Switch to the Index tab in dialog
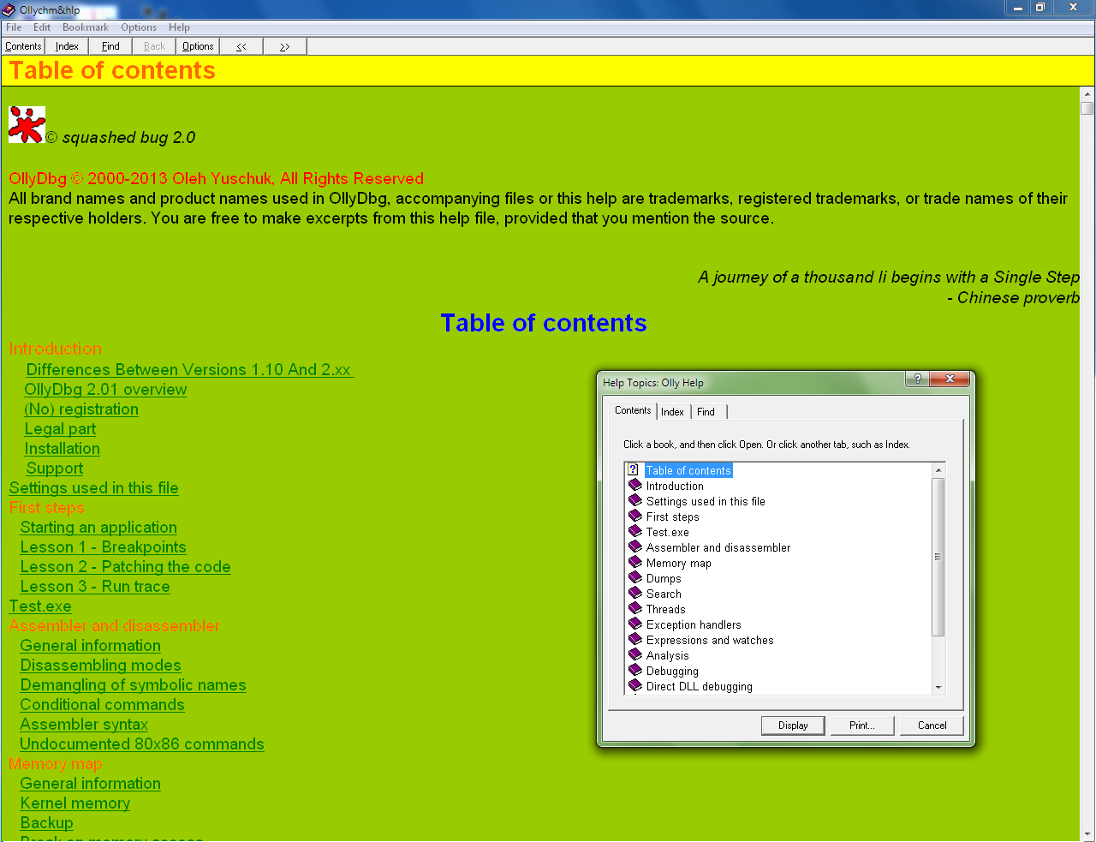Viewport: 1096px width, 842px height. (672, 412)
